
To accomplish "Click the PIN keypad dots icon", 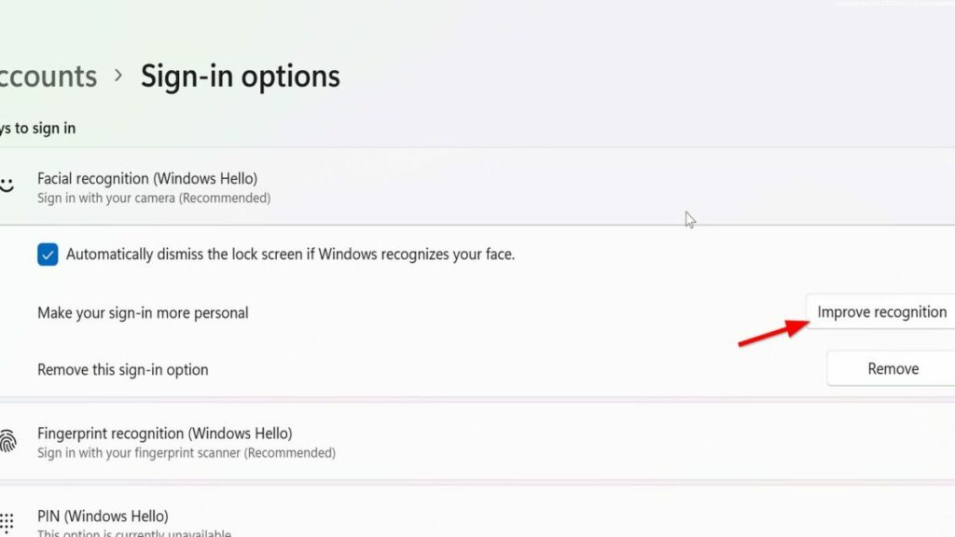I will (x=7, y=522).
